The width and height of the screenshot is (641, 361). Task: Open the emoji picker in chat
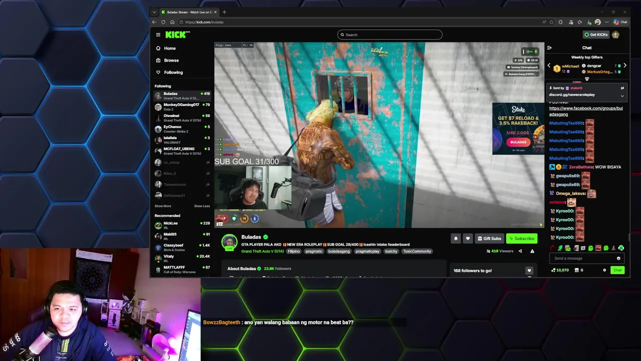(618, 258)
